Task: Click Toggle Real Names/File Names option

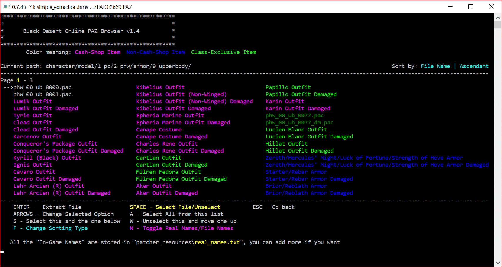Action: pos(188,228)
